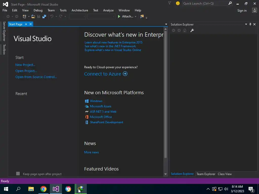Open the Toolbox side tab

(4, 49)
